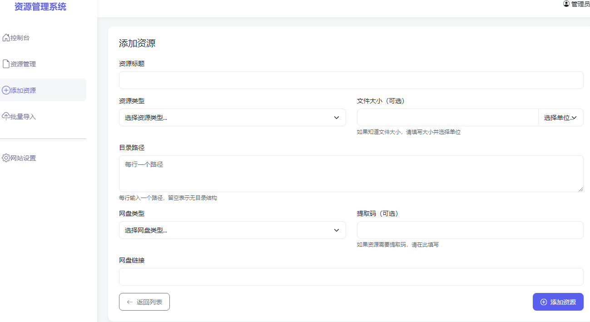Click the 返回列表 button
Screen dimensions: 590x322
tap(144, 302)
